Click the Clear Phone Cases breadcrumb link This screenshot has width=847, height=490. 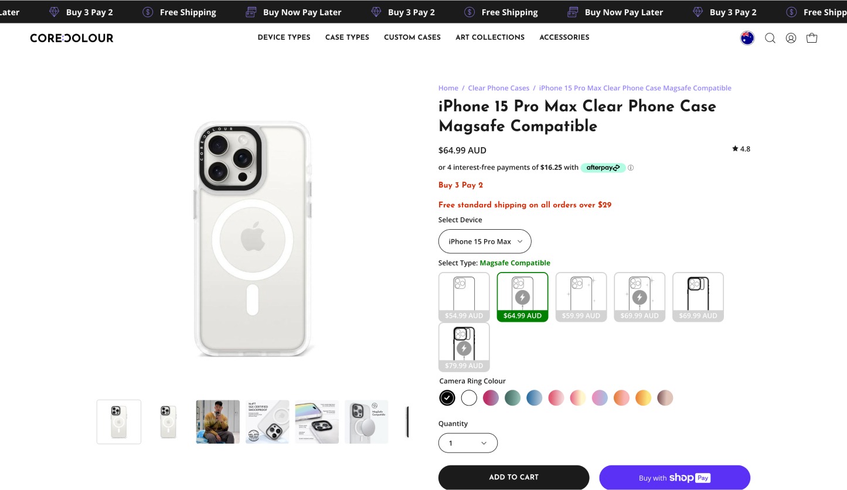pos(498,88)
